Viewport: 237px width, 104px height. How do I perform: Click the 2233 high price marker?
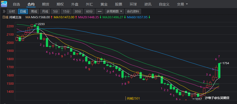point(40,24)
